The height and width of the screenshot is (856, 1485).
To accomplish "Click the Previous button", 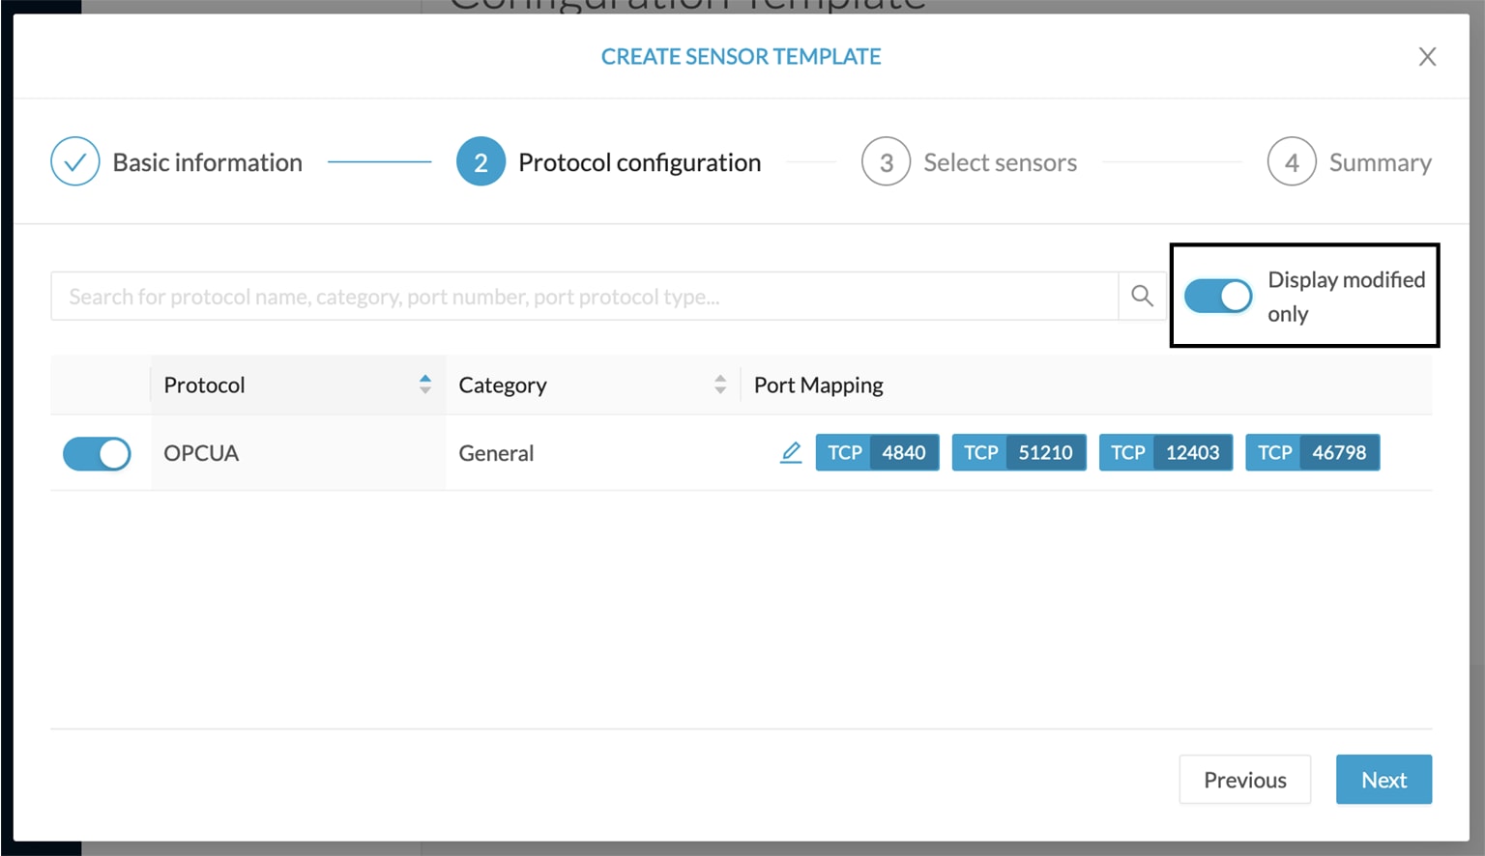I will tap(1244, 780).
